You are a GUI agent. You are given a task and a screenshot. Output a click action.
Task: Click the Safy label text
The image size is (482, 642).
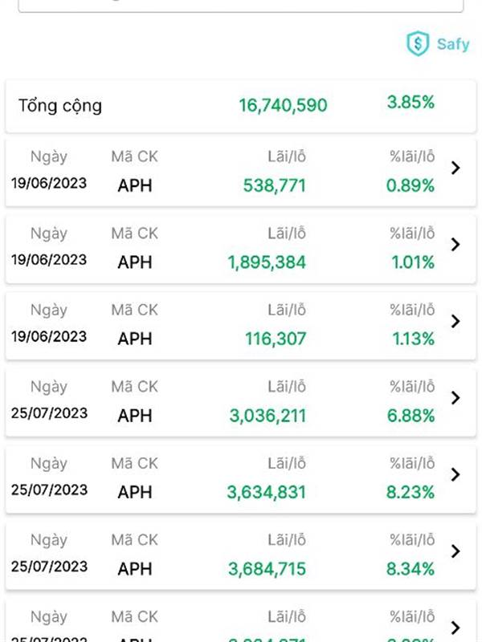coord(453,44)
